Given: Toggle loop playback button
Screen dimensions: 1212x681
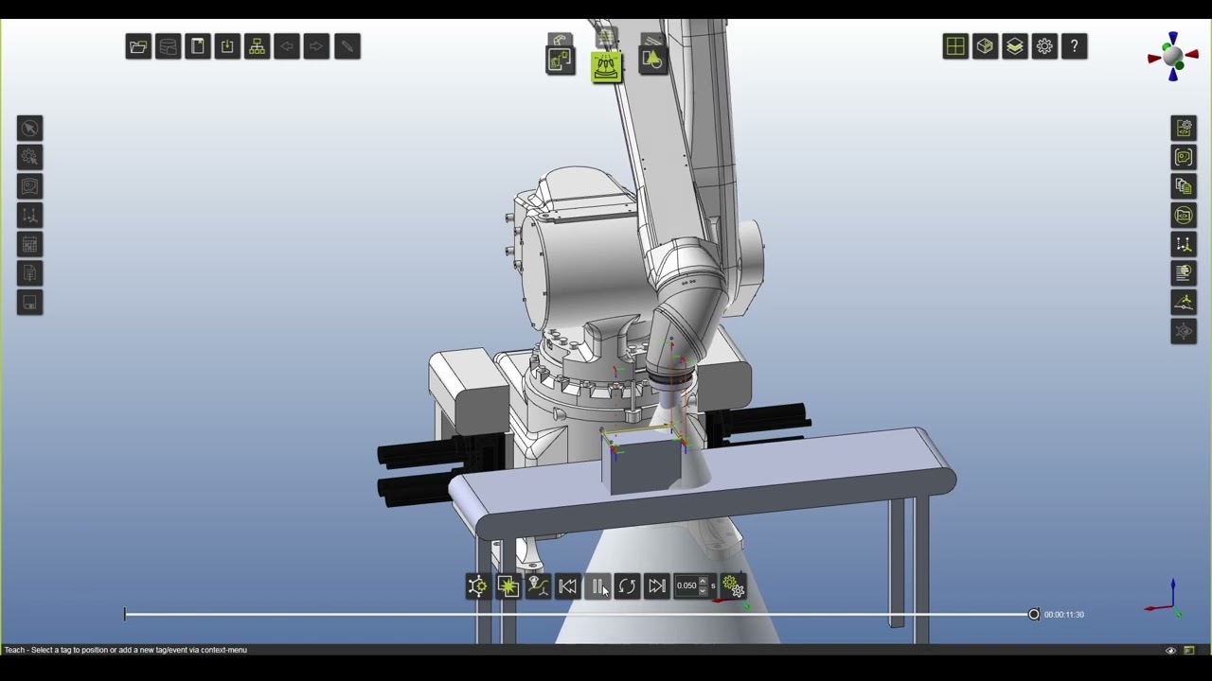Looking at the screenshot, I should click(x=627, y=586).
